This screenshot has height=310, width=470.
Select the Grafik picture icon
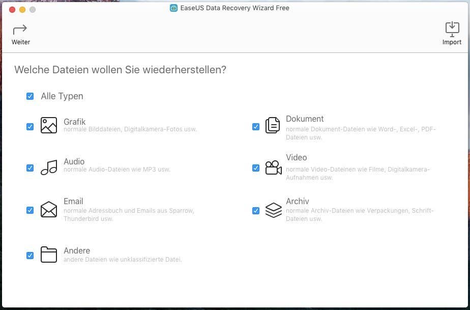[48, 125]
